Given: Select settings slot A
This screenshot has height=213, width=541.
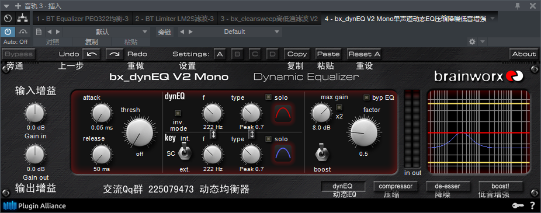Looking at the screenshot, I should coord(220,54).
